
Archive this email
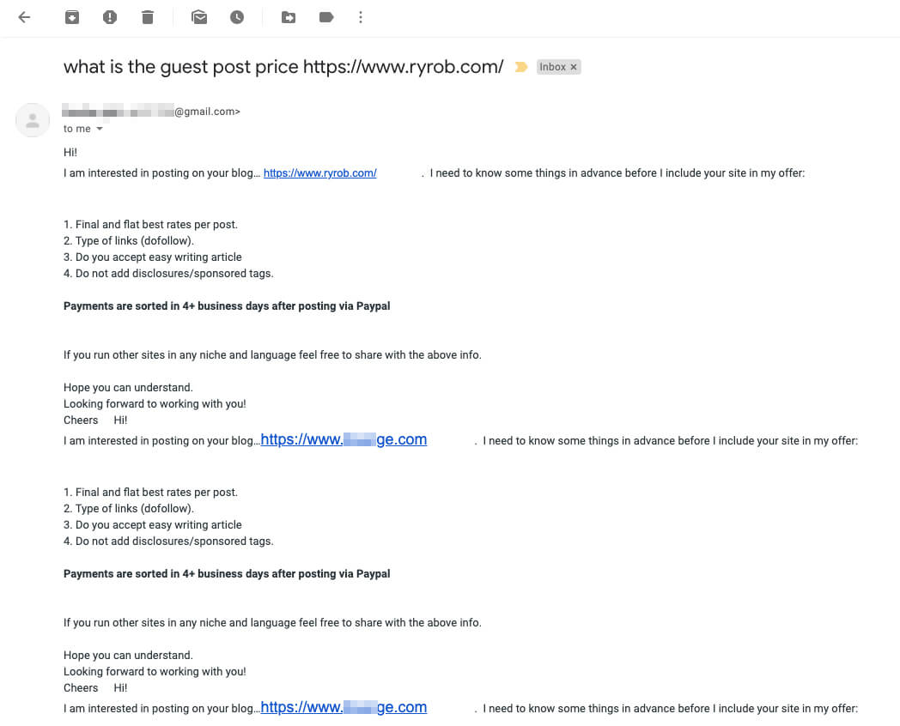click(x=71, y=17)
